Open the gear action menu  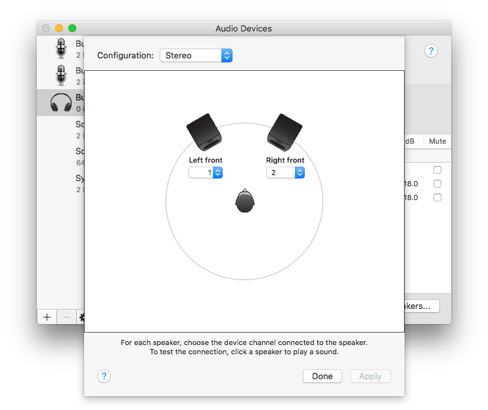[81, 317]
